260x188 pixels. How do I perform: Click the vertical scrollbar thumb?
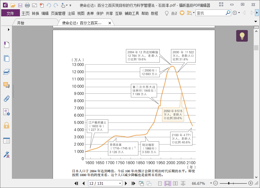click(256, 48)
